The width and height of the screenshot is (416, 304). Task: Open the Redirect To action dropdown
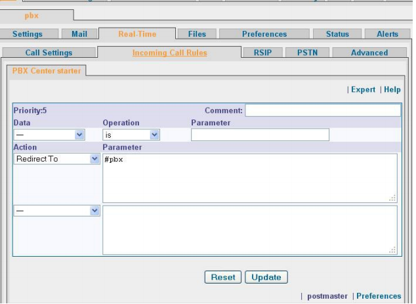(57, 159)
